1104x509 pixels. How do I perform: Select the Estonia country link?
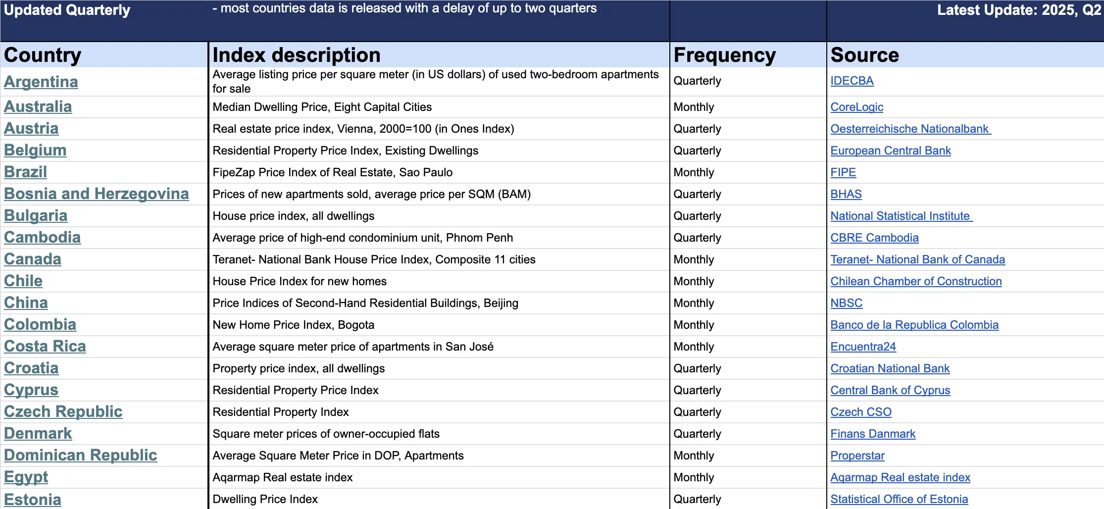[32, 499]
